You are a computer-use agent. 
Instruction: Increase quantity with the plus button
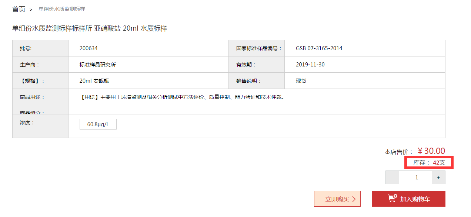pos(438,178)
